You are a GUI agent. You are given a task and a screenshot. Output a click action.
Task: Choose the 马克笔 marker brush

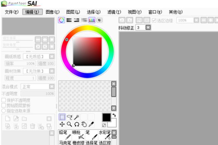coord(65,143)
